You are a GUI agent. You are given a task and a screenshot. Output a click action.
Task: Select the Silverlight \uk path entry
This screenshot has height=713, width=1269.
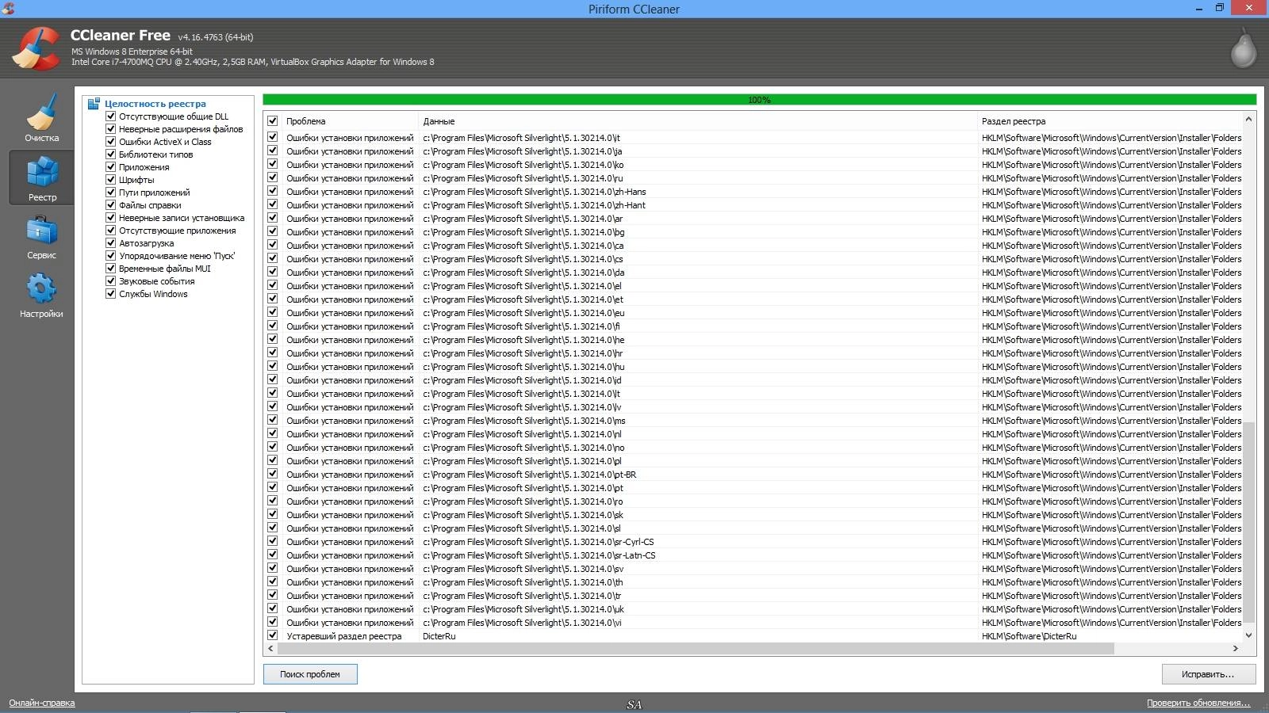523,609
